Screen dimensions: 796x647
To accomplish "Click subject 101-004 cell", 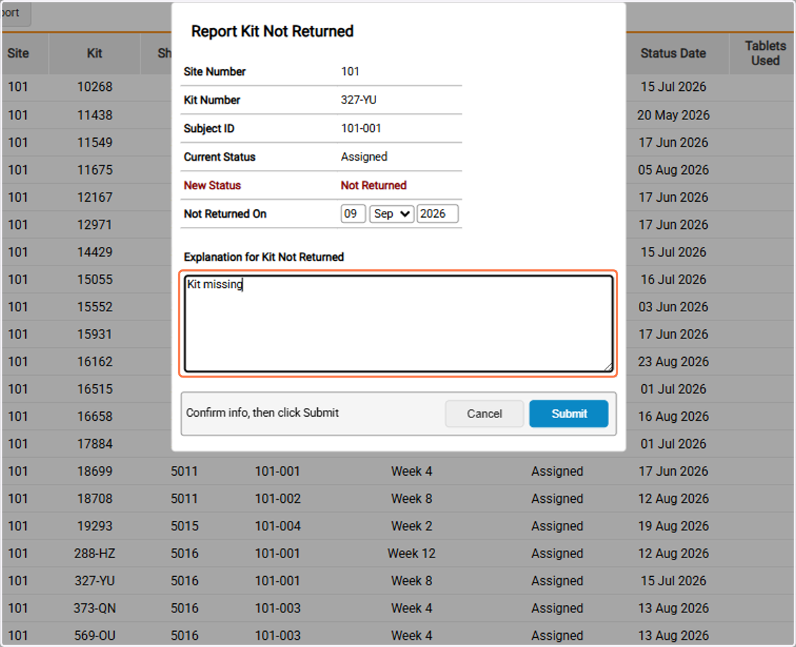I will pos(278,526).
